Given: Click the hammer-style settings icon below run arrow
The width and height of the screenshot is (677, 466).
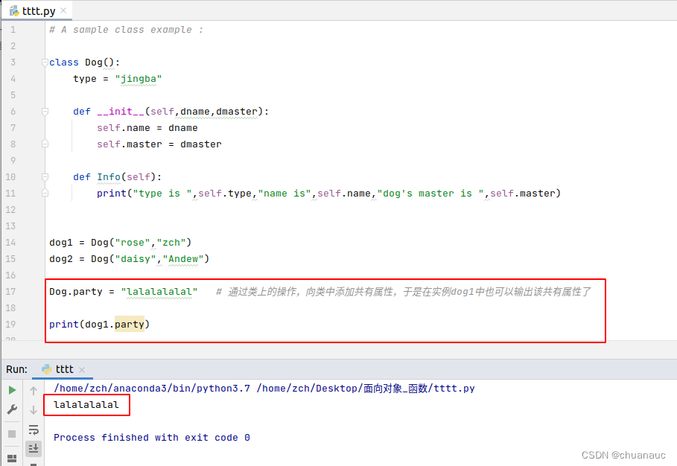Looking at the screenshot, I should pos(11,409).
